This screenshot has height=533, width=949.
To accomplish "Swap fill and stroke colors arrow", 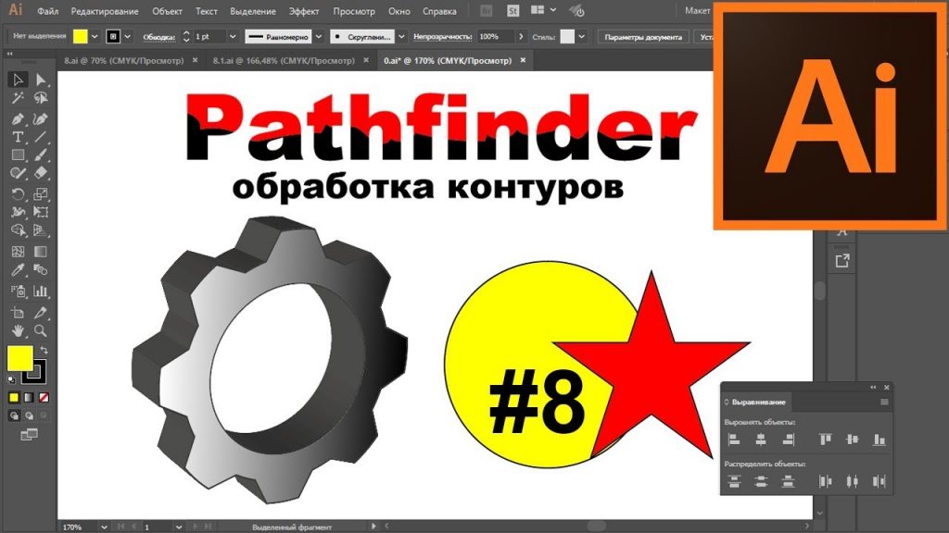I will [x=44, y=351].
